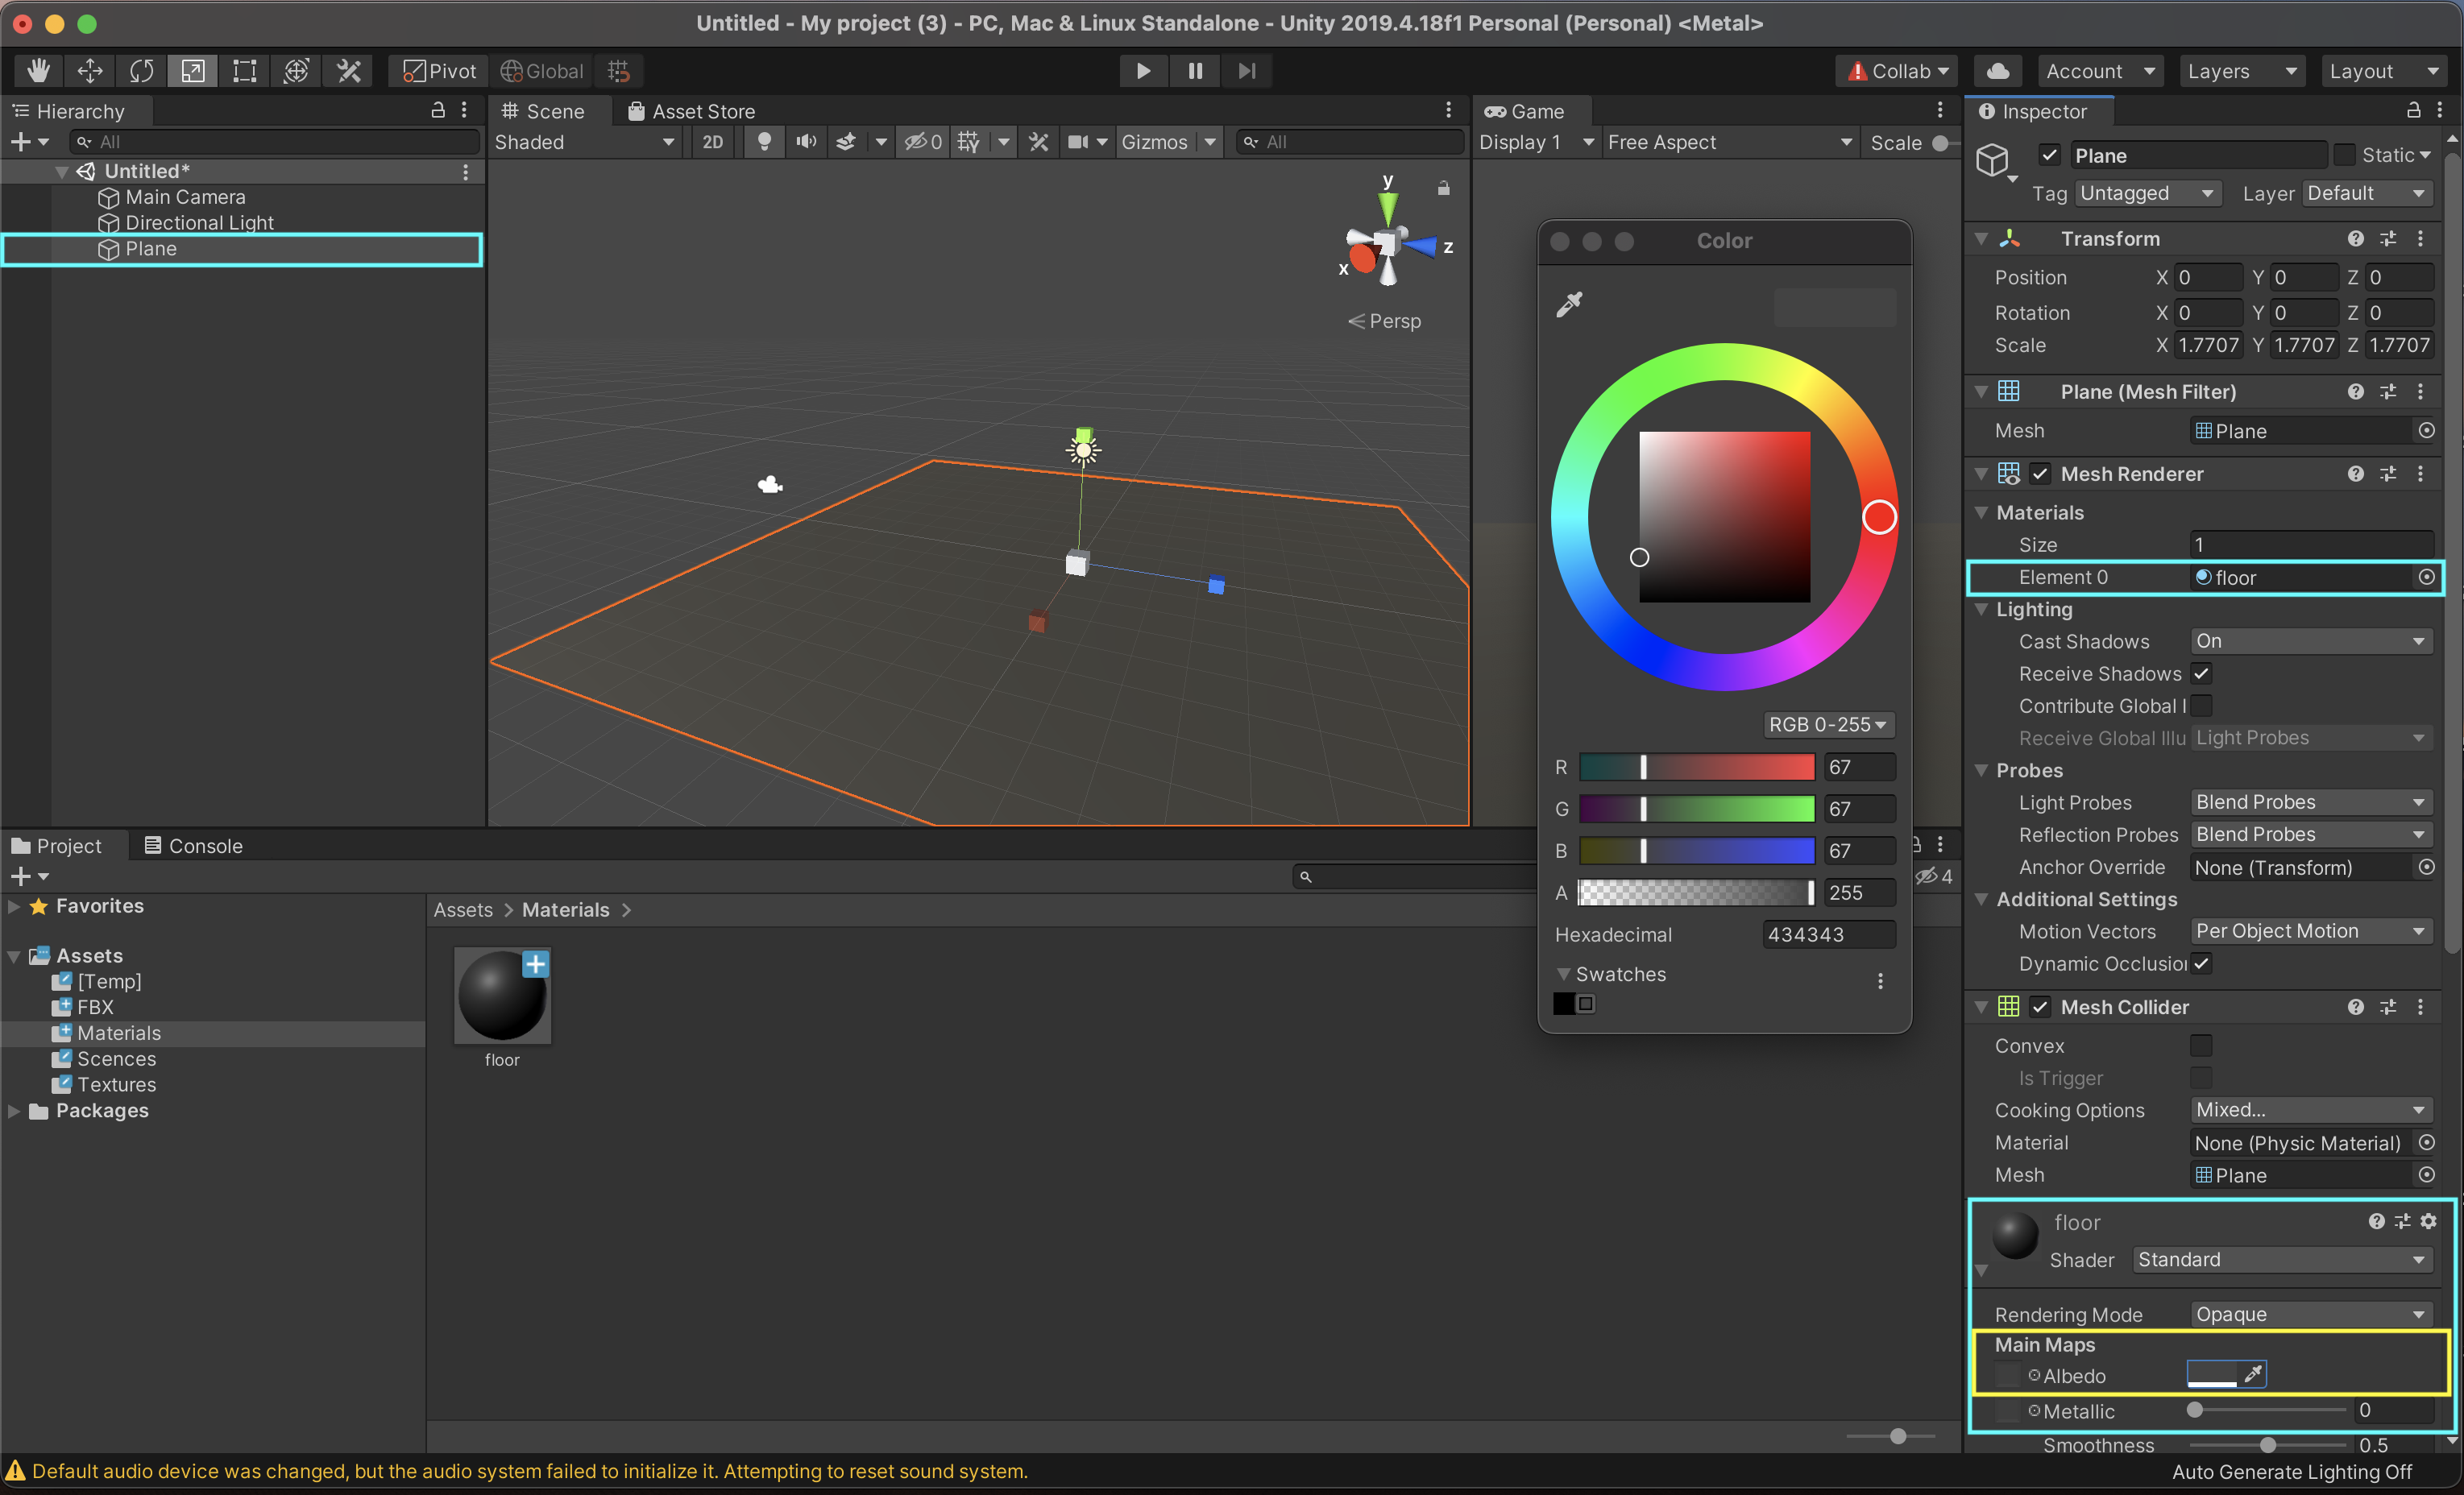Select the Hand tool in toolbar
The height and width of the screenshot is (1495, 2464).
pyautogui.click(x=38, y=71)
